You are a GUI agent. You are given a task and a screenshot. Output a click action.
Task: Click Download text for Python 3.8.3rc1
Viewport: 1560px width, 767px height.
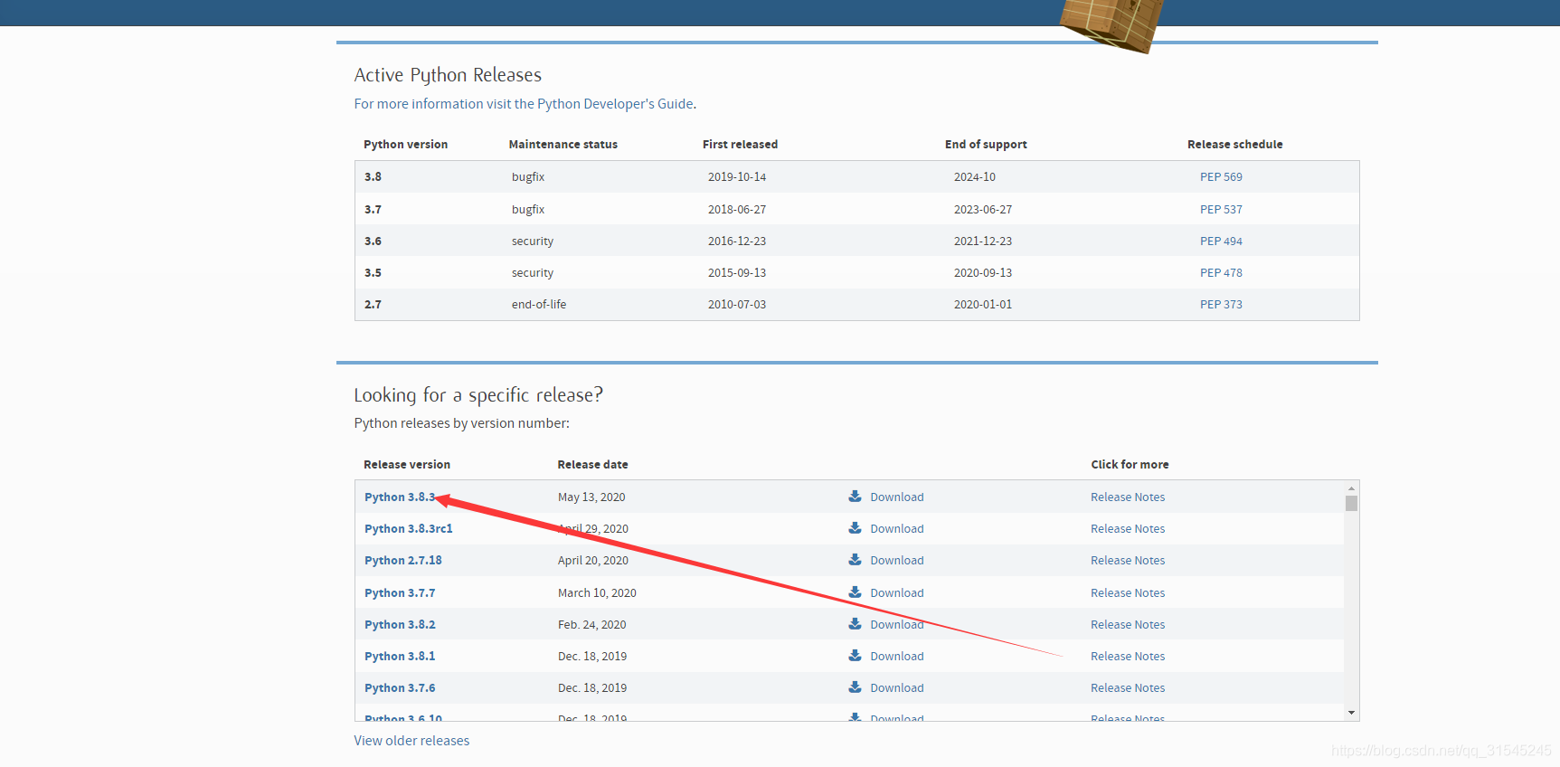pos(897,529)
